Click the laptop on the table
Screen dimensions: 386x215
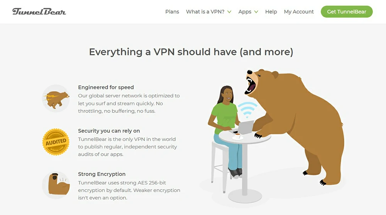[x=244, y=127]
